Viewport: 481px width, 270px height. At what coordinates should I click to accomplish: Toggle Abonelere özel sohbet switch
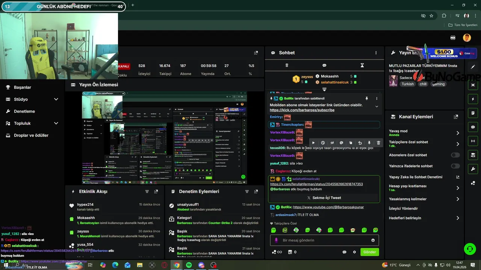pyautogui.click(x=455, y=155)
